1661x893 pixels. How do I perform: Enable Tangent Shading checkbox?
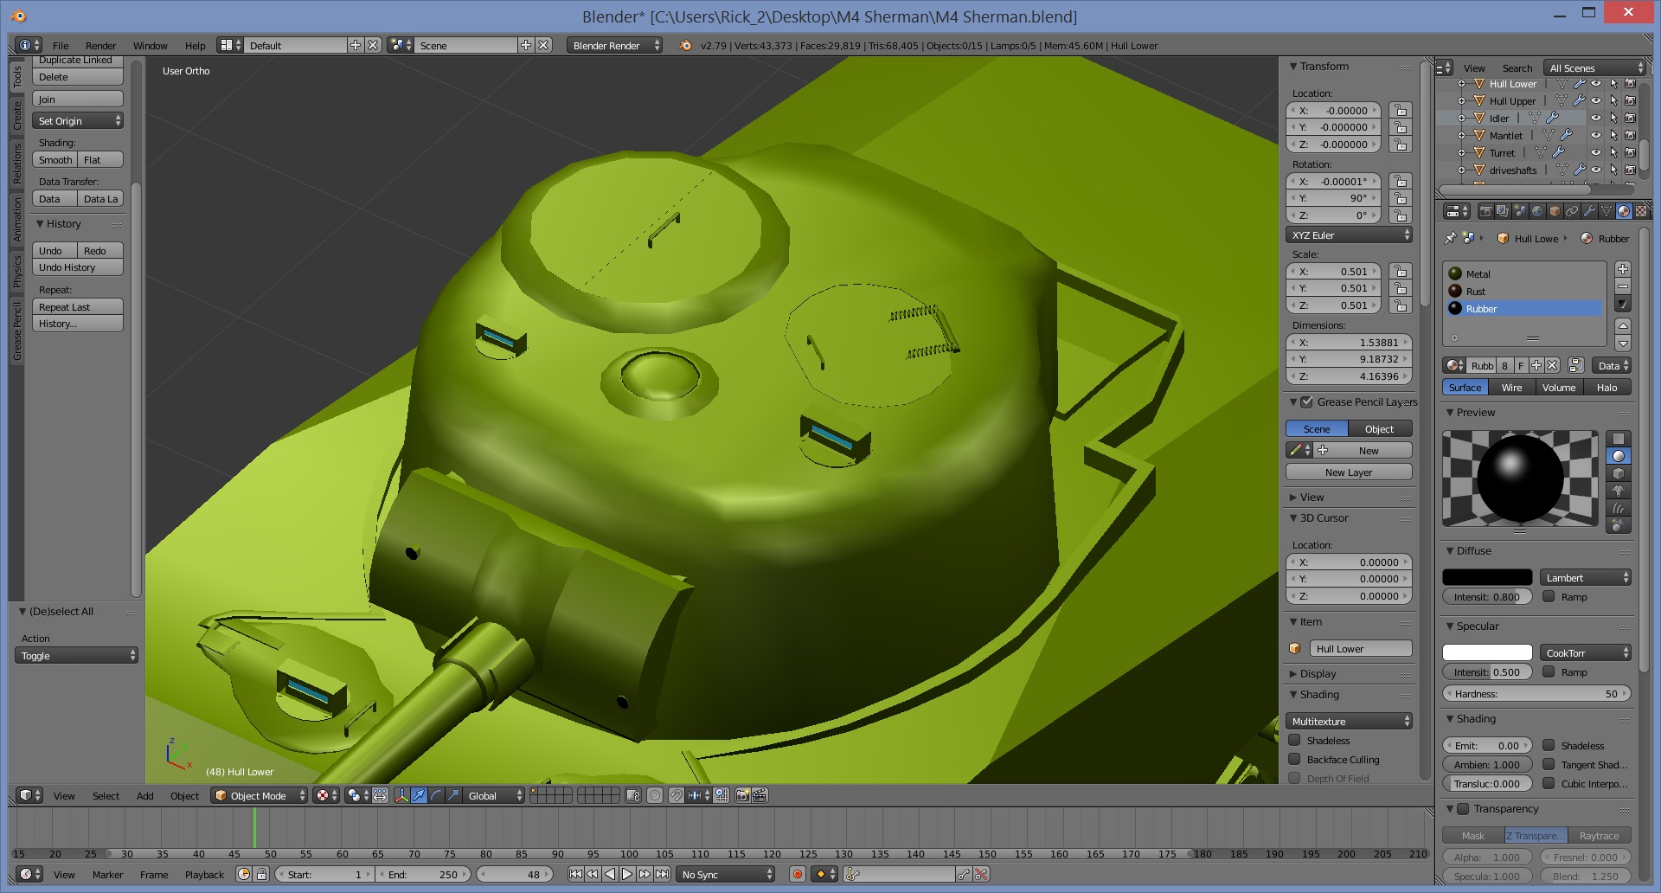[1549, 764]
